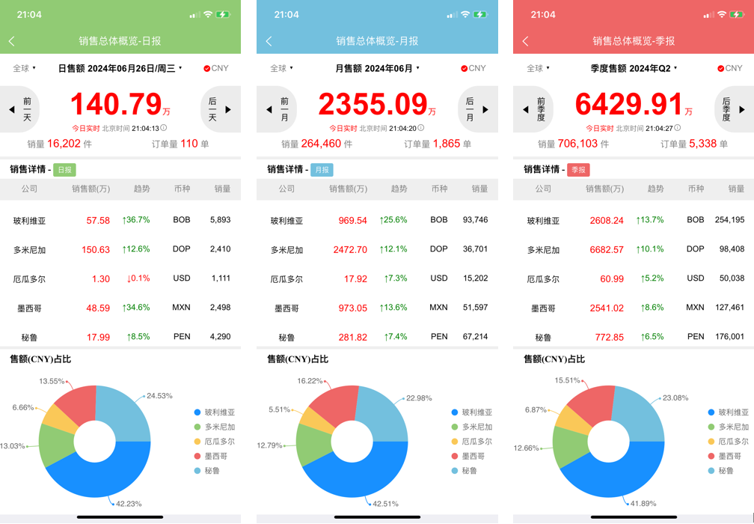Tap Wi-Fi icon in monthly report status bar
The height and width of the screenshot is (524, 754).
pyautogui.click(x=465, y=14)
